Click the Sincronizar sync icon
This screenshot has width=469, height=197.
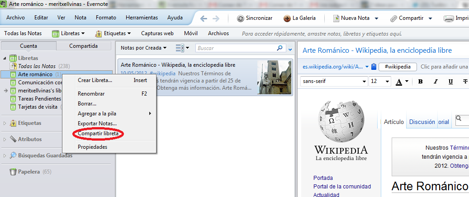241,18
